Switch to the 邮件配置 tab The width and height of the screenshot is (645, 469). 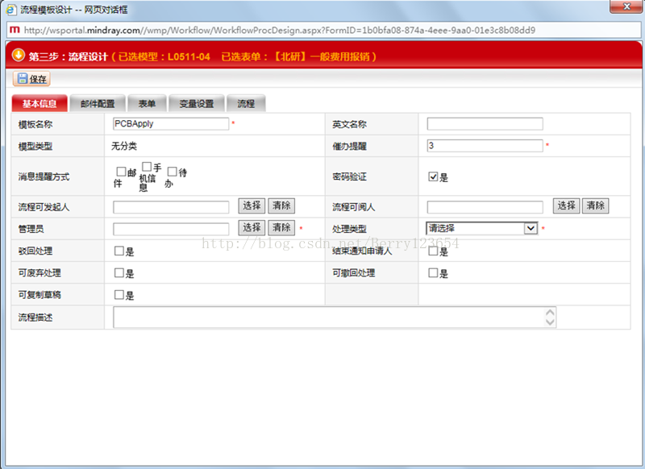[98, 103]
